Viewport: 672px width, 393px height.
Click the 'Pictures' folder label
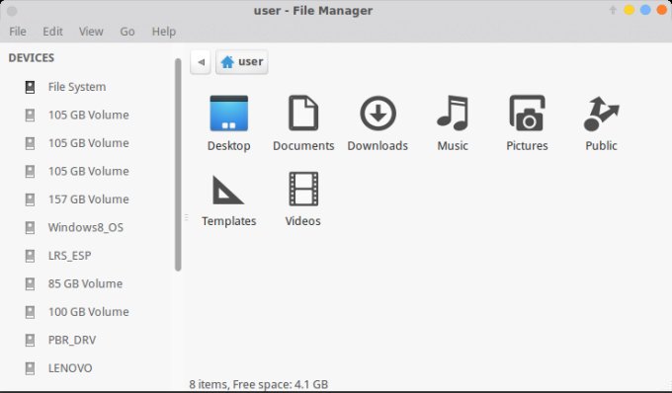(527, 145)
